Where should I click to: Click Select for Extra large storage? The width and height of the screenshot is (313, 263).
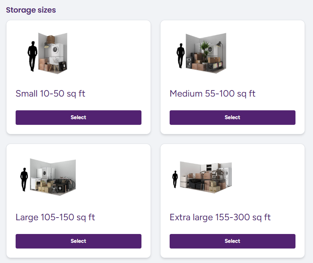click(232, 241)
